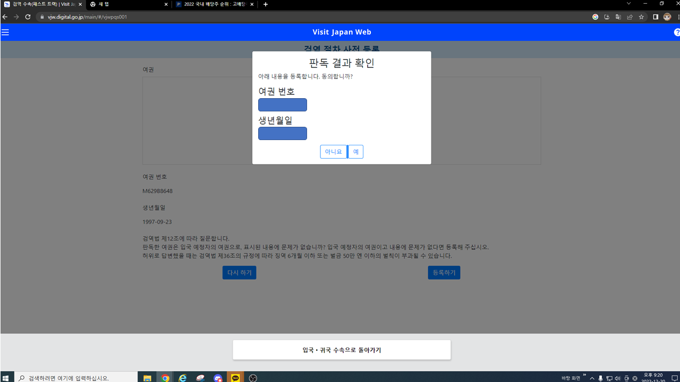Click the 등록하기 button
This screenshot has height=382, width=680.
pyautogui.click(x=444, y=273)
